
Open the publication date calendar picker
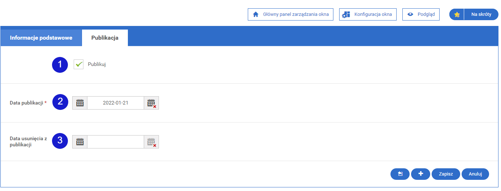coord(80,103)
